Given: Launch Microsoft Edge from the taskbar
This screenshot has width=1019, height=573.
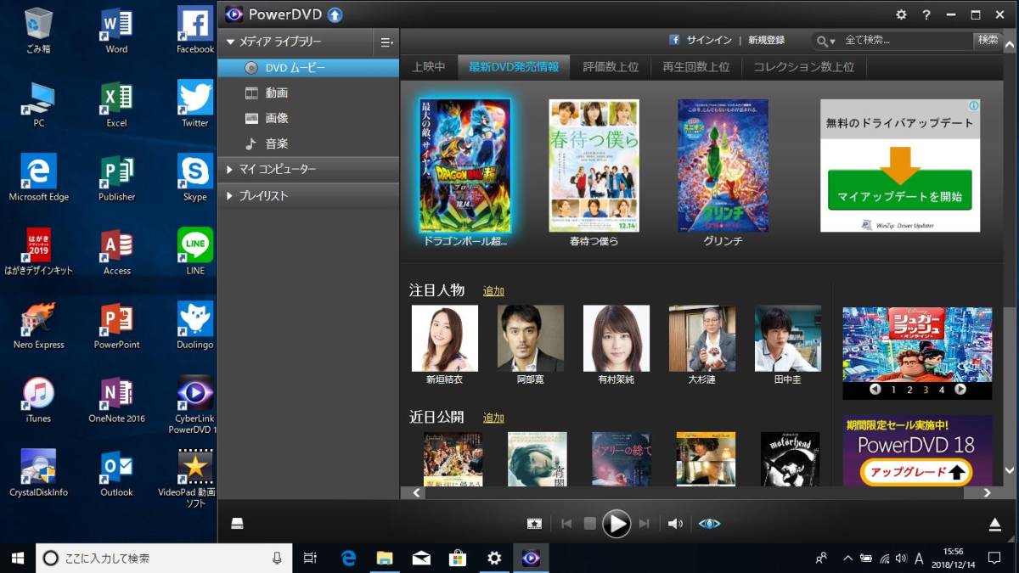Looking at the screenshot, I should (348, 559).
